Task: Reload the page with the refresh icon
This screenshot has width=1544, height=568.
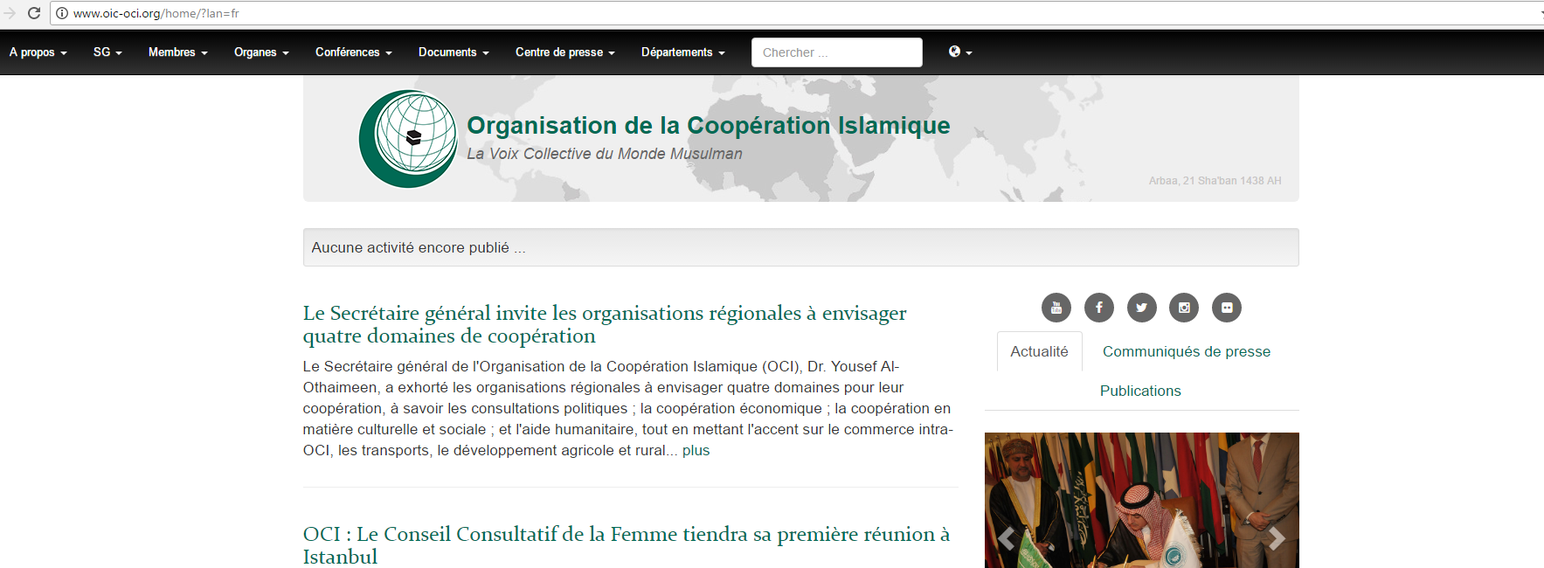Action: [x=34, y=13]
